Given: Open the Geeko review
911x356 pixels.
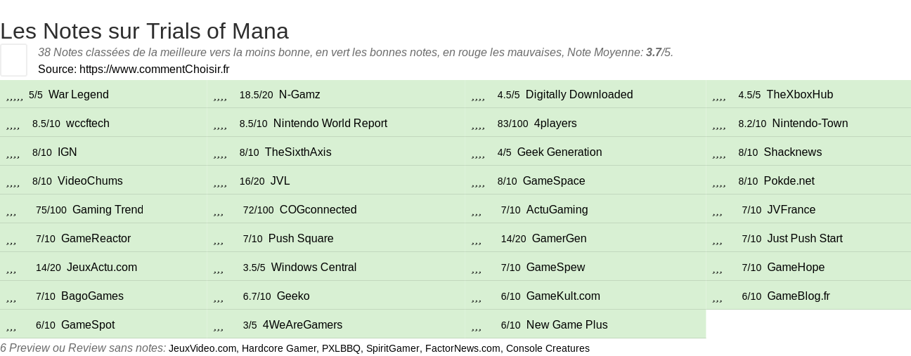Looking at the screenshot, I should point(293,296).
